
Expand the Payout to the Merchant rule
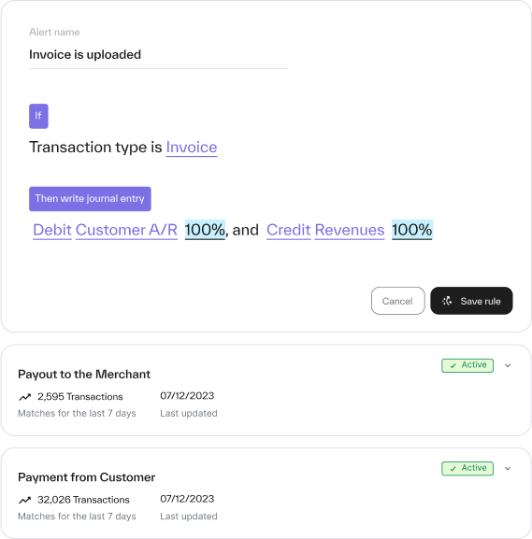pyautogui.click(x=508, y=365)
